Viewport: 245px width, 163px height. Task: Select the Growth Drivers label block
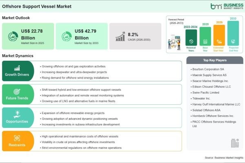(x=18, y=71)
